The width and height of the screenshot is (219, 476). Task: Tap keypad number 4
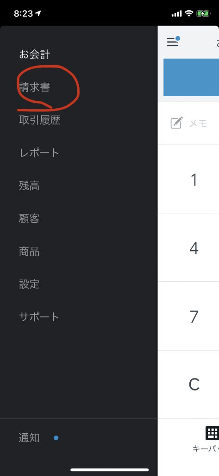click(194, 248)
